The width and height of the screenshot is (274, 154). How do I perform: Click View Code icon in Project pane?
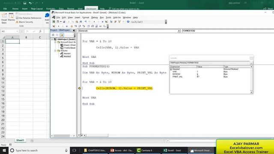53,35
